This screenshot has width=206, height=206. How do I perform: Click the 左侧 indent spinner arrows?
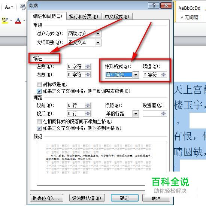[88, 66]
